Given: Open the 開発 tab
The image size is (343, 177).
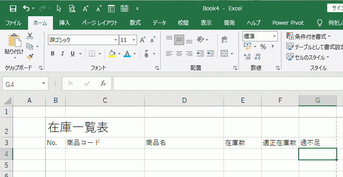Looking at the screenshot, I should 229,23.
